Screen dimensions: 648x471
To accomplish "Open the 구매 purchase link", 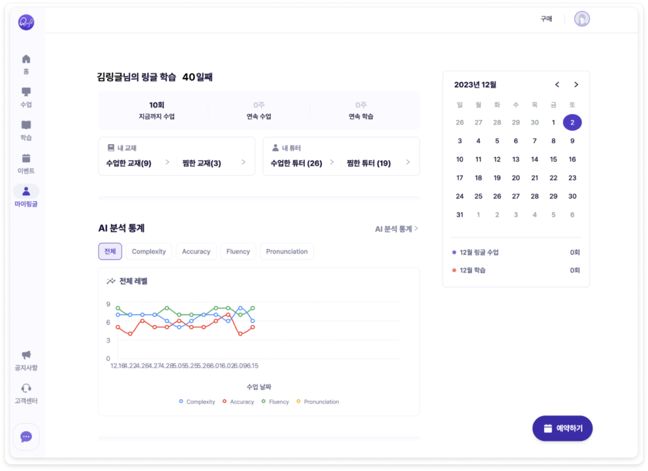I will click(x=547, y=19).
